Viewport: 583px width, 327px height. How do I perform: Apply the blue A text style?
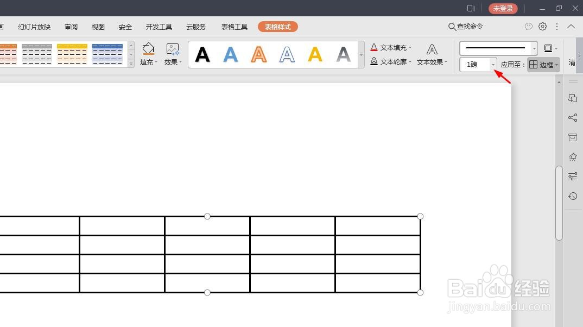231,55
